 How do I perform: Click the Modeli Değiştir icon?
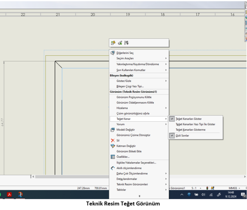coord(113,130)
